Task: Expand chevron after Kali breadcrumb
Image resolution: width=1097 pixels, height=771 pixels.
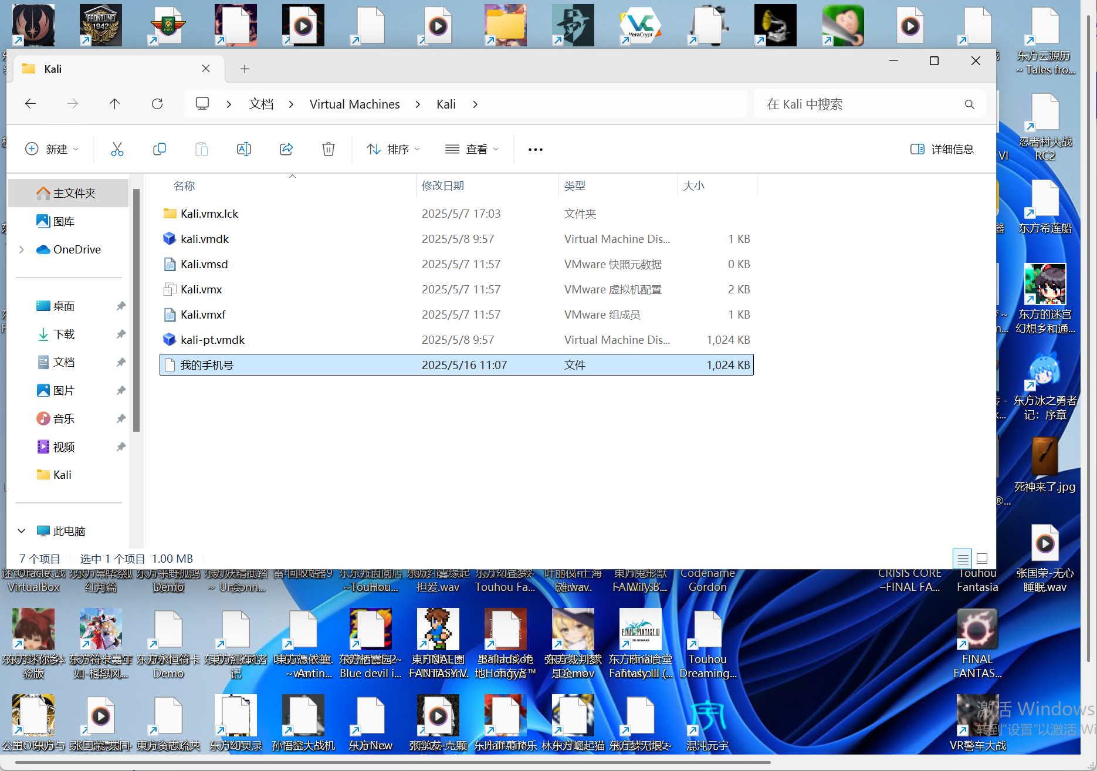Action: 475,104
